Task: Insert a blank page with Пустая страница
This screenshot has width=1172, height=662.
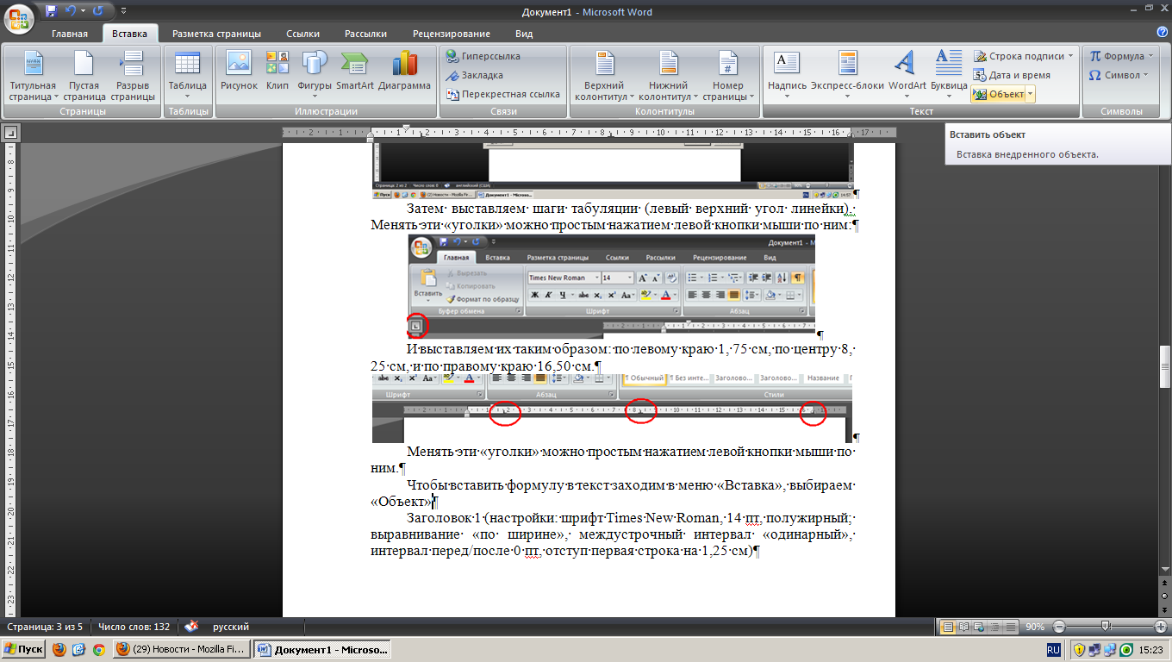Action: click(84, 76)
